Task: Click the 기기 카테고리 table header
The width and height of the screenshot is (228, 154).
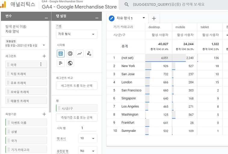Action: (x=123, y=27)
